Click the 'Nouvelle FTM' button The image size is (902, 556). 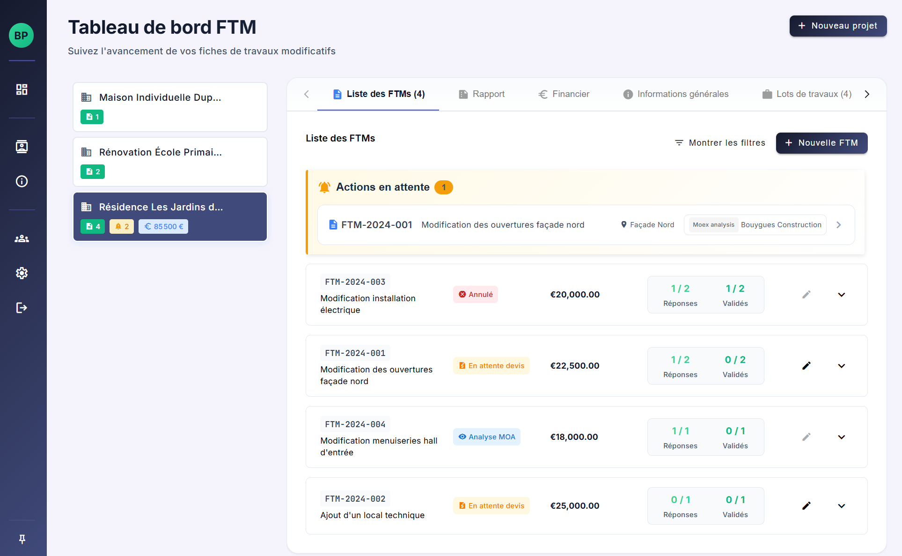coord(821,143)
